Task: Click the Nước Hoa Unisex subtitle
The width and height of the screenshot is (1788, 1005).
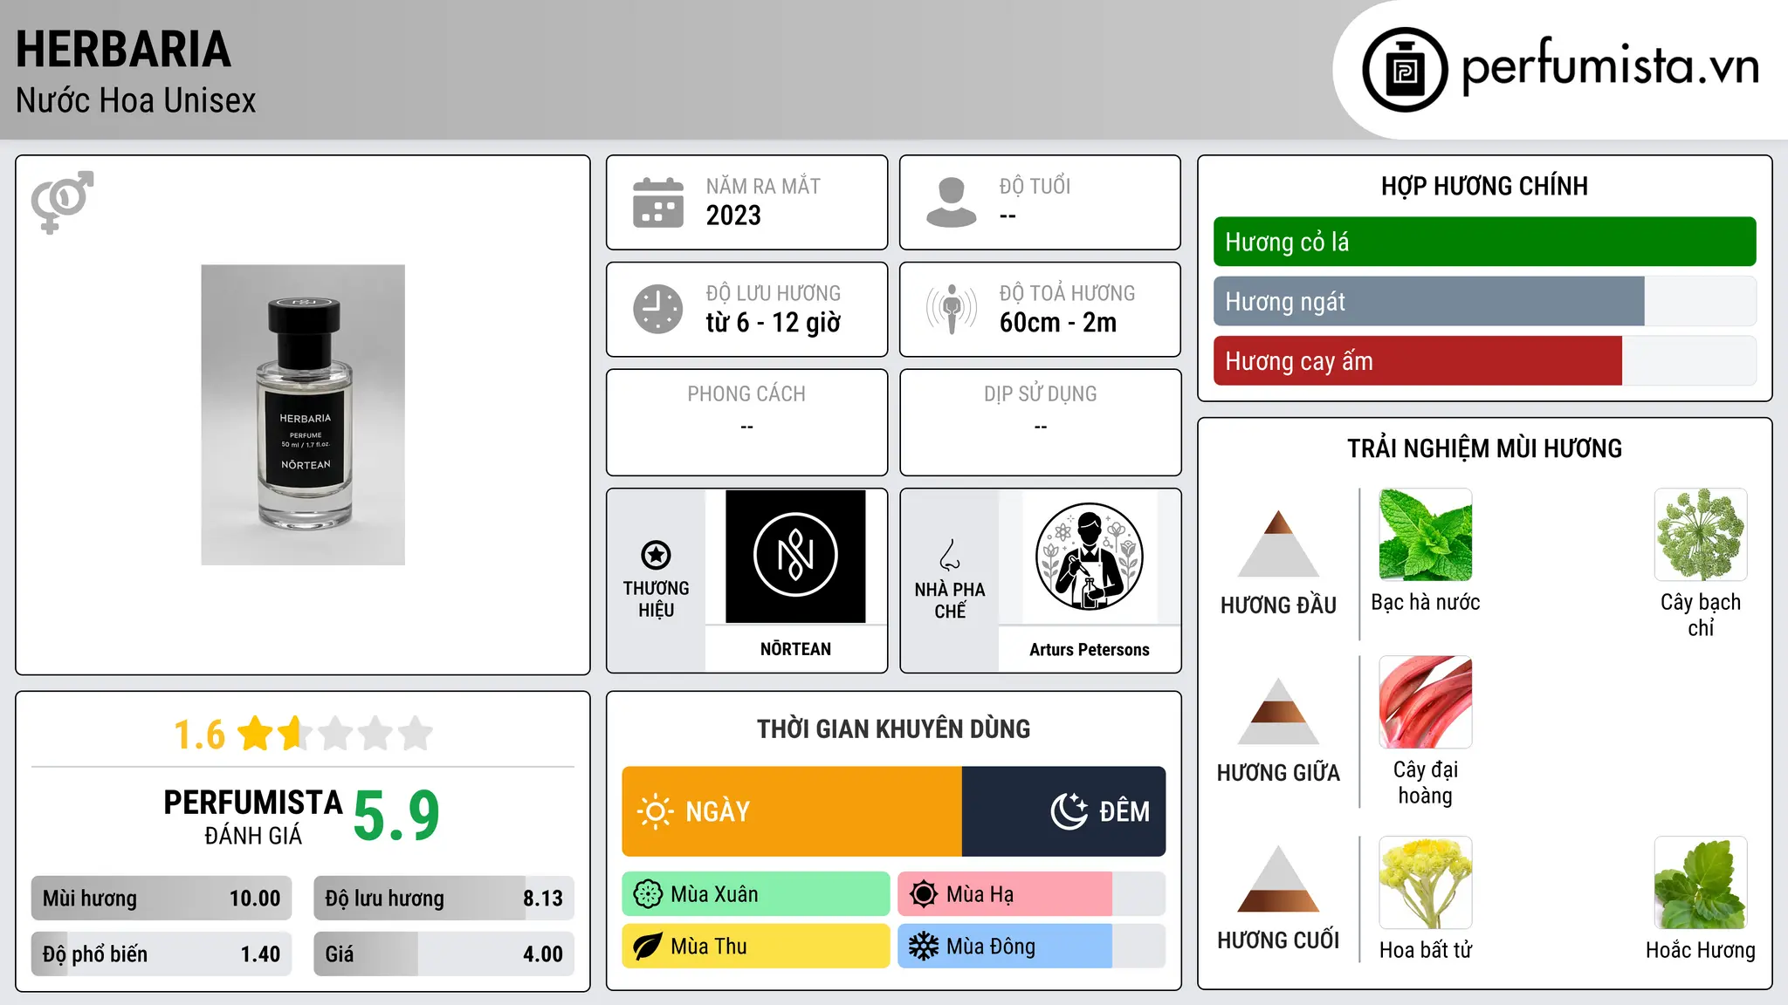Action: click(135, 101)
